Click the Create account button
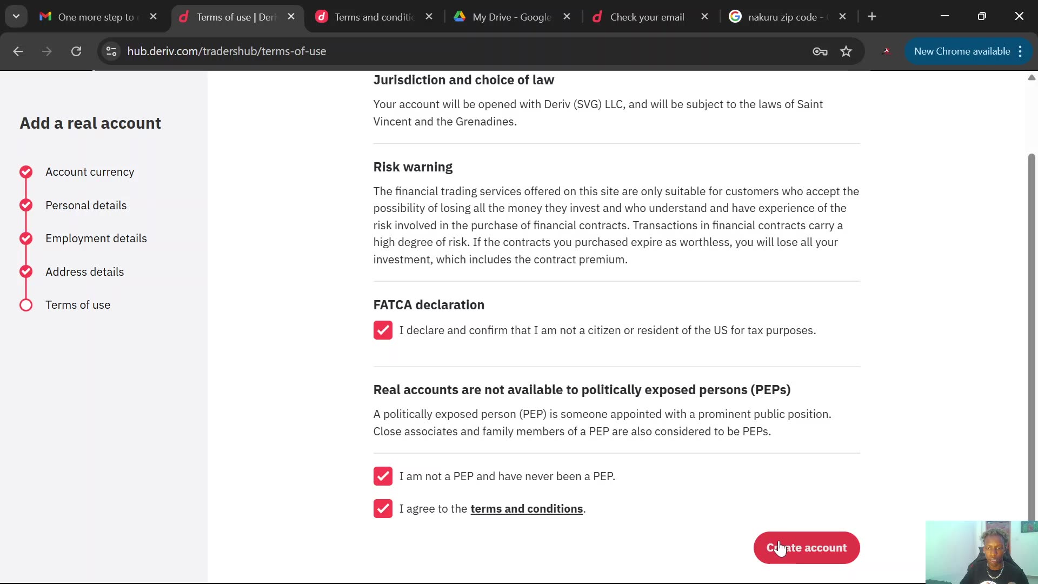Viewport: 1038px width, 584px height. (x=806, y=547)
